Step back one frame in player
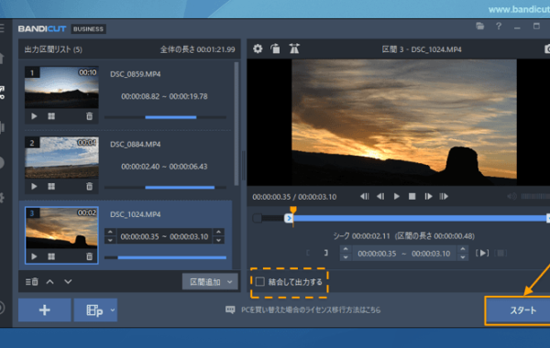550x348 pixels. [x=380, y=197]
